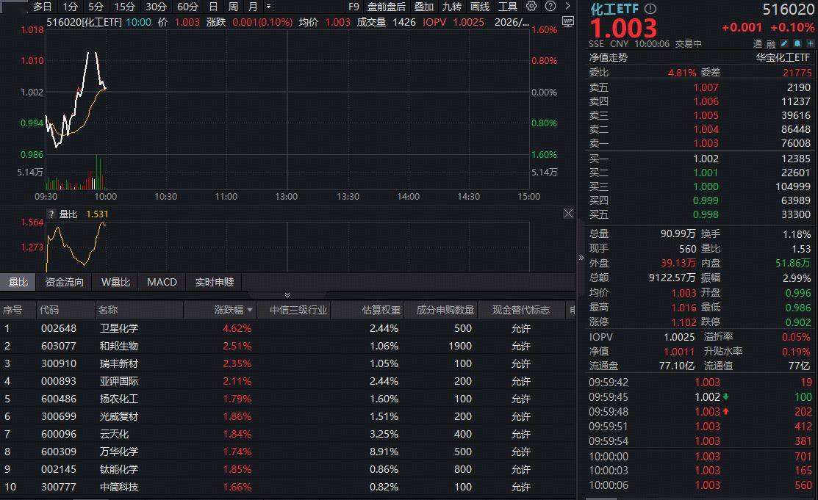Switch to the 资金流向 tab
This screenshot has width=818, height=500.
click(x=65, y=282)
